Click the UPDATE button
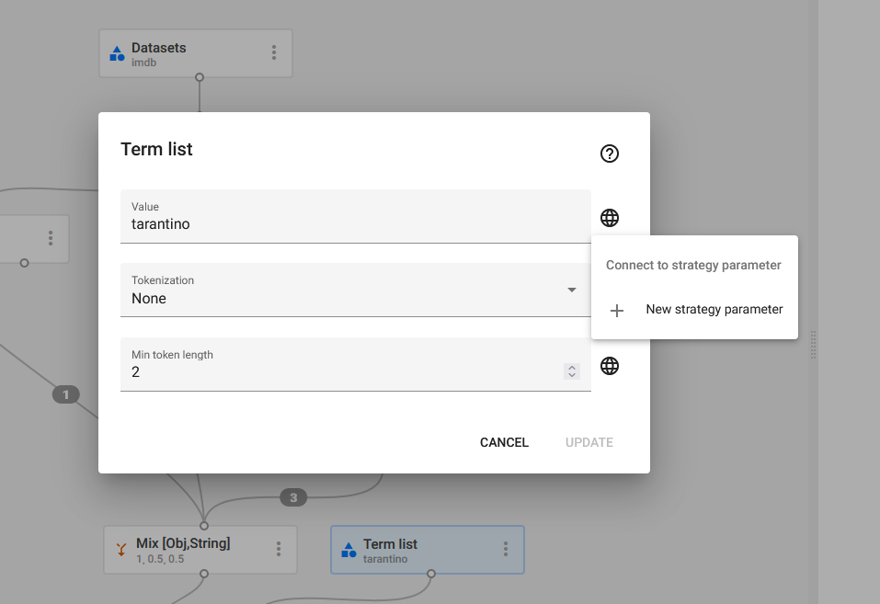The image size is (880, 604). pyautogui.click(x=589, y=442)
